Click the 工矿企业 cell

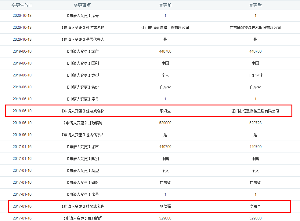point(255,75)
